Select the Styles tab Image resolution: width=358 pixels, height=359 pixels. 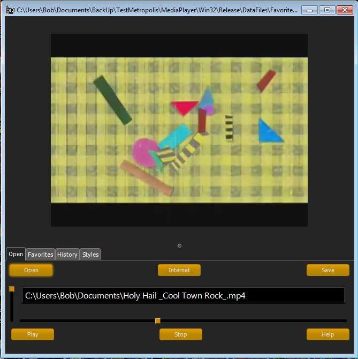(x=90, y=255)
